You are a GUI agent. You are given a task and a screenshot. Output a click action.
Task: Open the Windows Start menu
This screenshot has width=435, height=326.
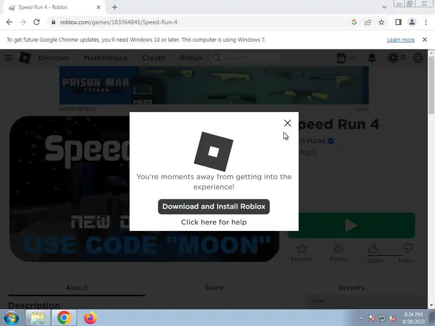(x=11, y=318)
